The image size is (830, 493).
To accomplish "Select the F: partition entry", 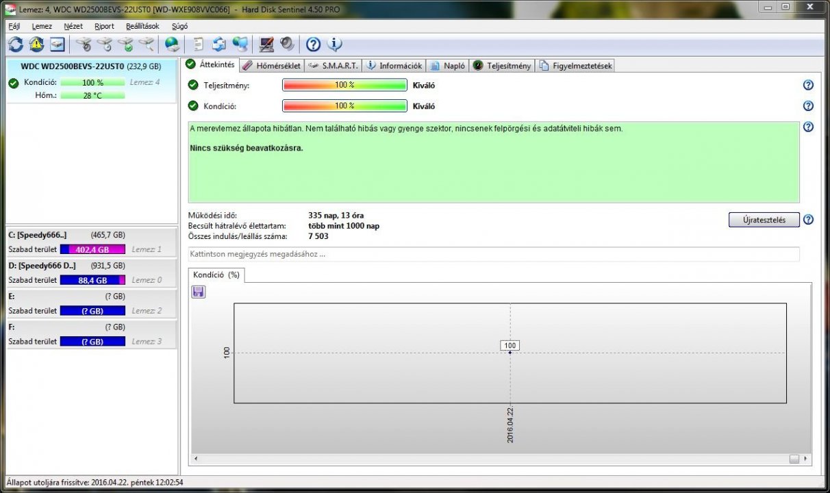I will (x=91, y=334).
